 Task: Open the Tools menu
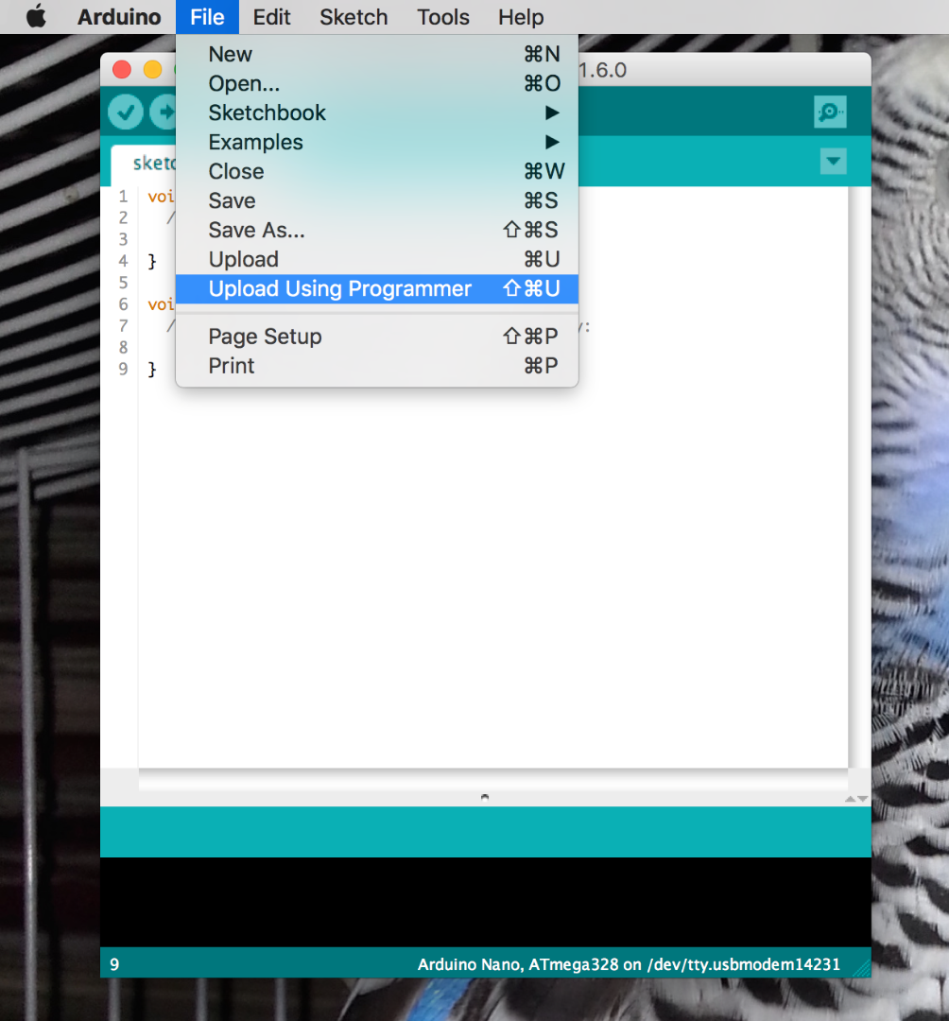[x=442, y=17]
